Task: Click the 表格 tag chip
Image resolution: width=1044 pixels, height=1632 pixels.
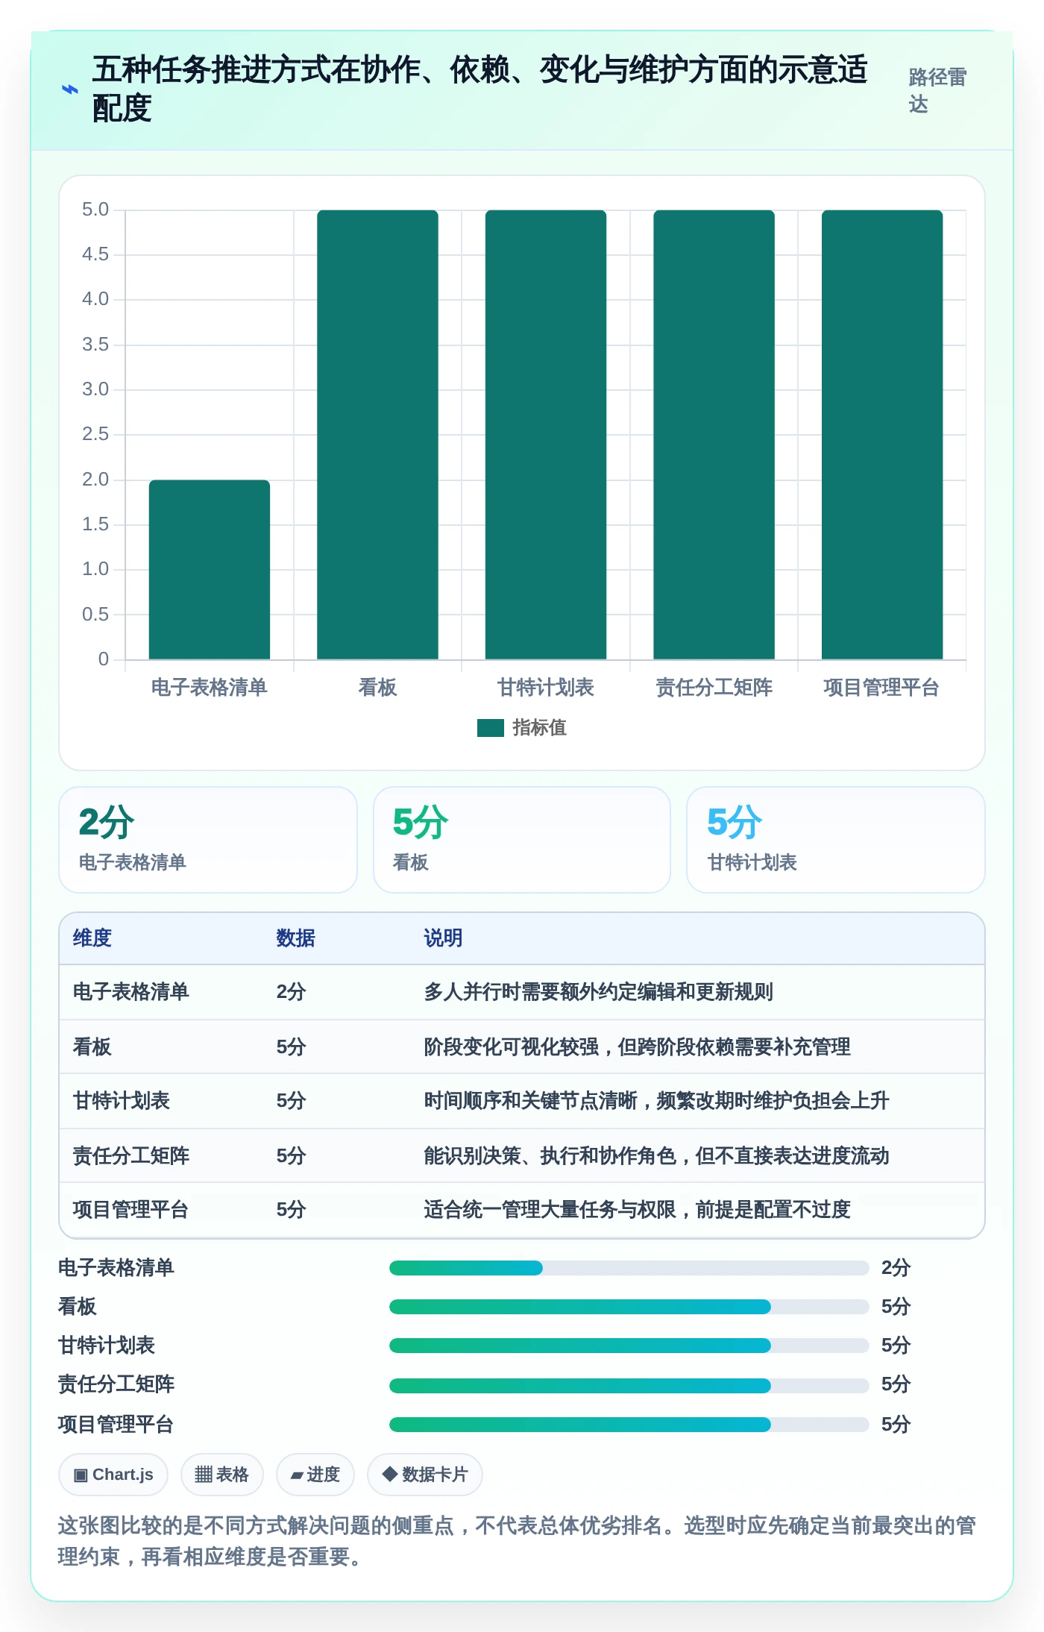Action: coord(222,1475)
